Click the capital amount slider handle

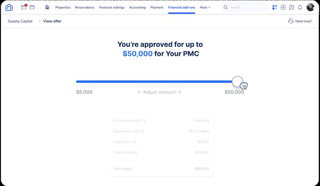(238, 81)
